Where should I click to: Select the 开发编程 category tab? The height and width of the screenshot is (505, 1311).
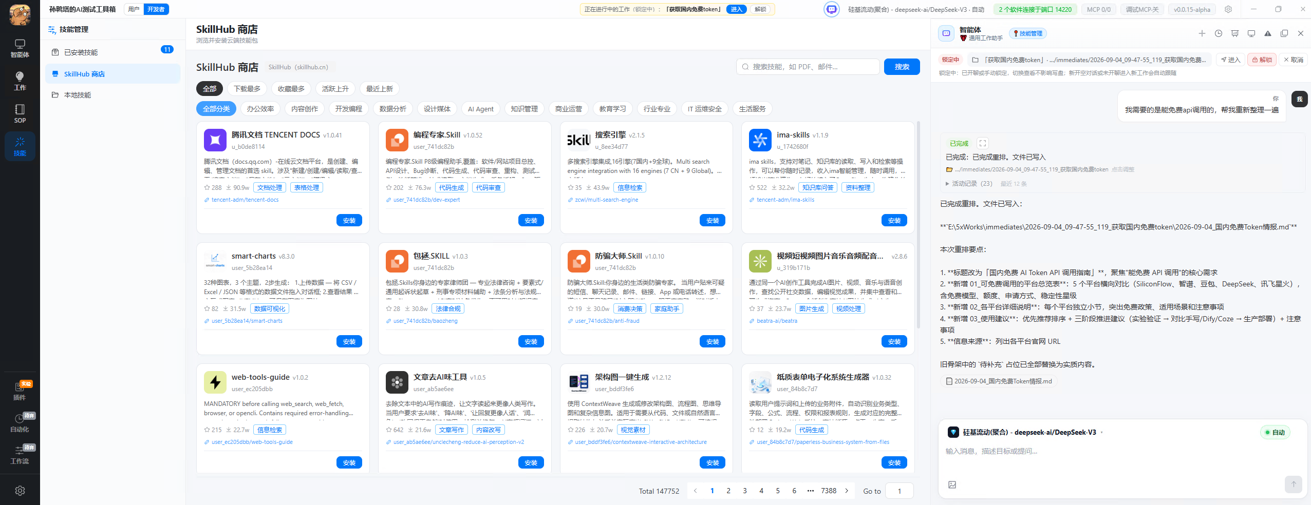[x=349, y=109]
